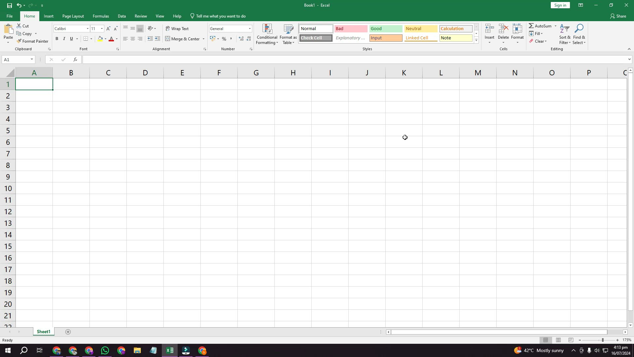Click Decrease Decimal icon
This screenshot has height=357, width=634.
[249, 39]
